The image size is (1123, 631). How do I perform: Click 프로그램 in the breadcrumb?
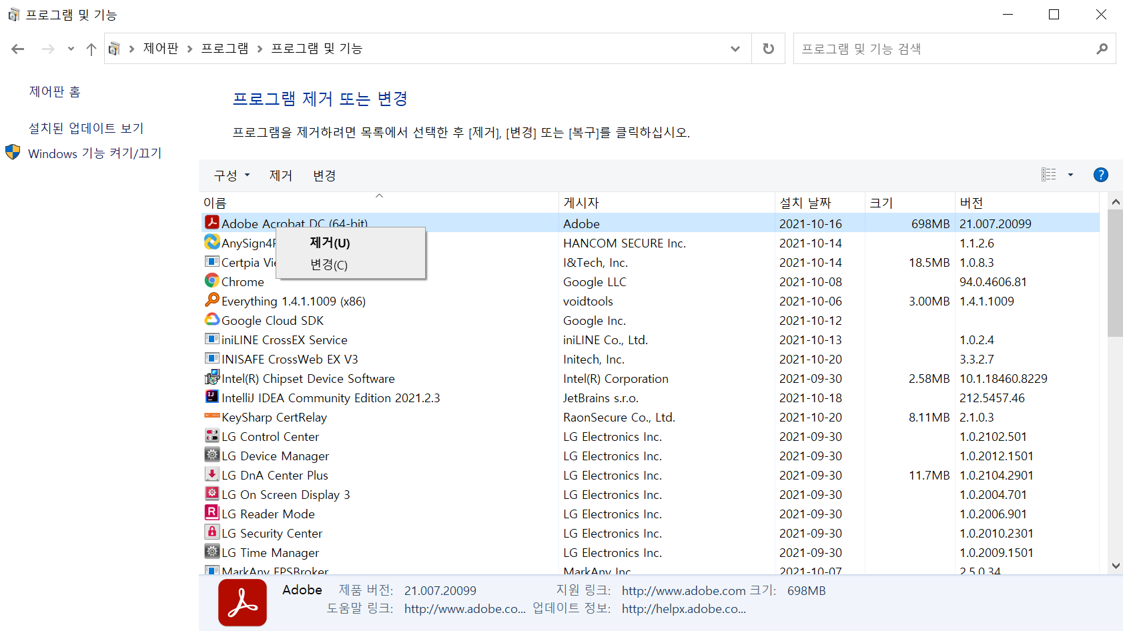click(225, 49)
